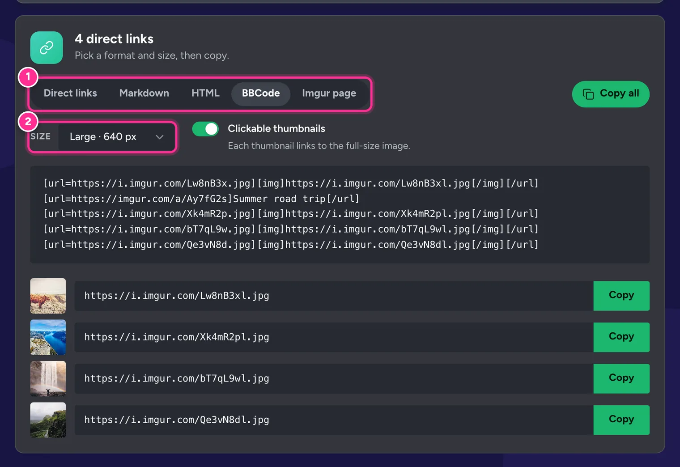680x467 pixels.
Task: Click the chevron arrow in the Size selector
Action: 160,137
